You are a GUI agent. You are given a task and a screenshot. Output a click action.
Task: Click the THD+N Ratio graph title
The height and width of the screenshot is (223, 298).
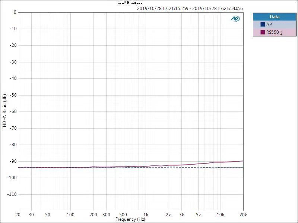(130, 2)
